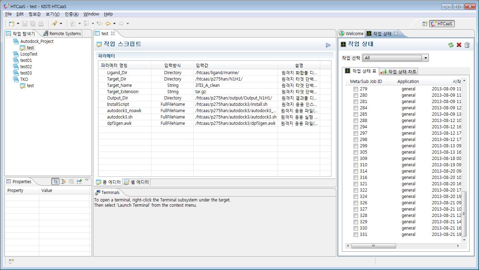
Task: Check the box for job 322
Action: click(356, 190)
